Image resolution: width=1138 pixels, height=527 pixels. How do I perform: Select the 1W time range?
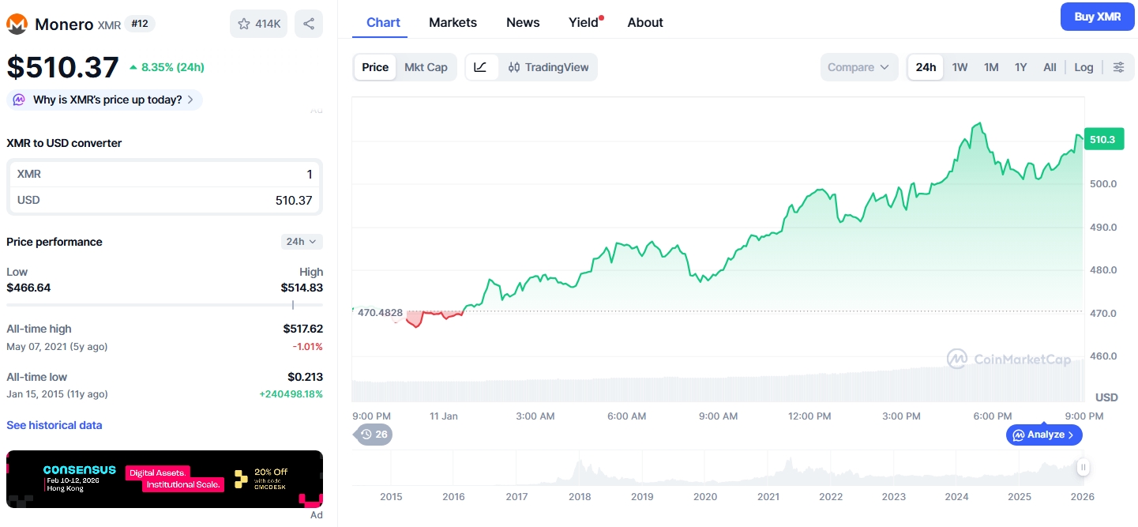click(x=960, y=67)
